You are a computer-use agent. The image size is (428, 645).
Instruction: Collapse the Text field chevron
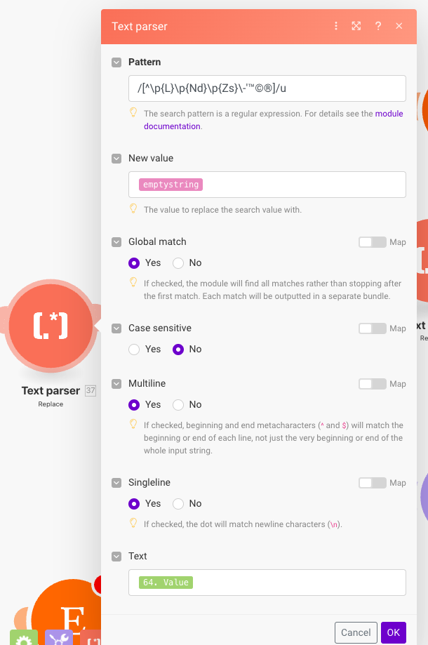[x=116, y=557]
